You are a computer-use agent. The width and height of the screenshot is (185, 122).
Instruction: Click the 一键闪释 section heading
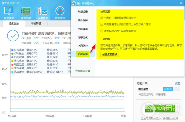[105, 39]
